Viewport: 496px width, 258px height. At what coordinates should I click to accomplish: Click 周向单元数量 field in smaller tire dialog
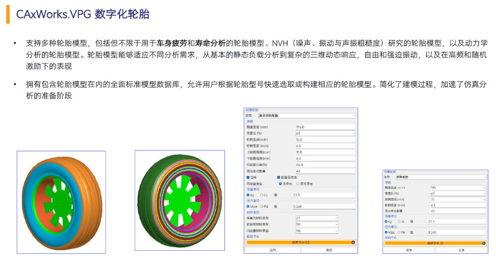458,211
